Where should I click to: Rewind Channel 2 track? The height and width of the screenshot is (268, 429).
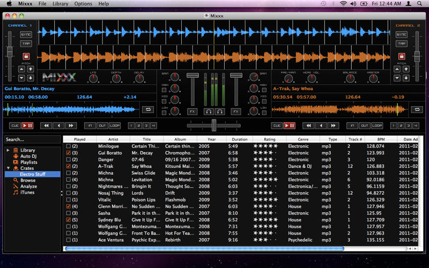pos(308,125)
